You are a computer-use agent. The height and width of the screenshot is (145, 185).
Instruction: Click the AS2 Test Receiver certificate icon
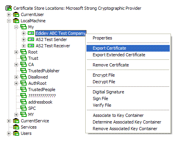(x=31, y=46)
